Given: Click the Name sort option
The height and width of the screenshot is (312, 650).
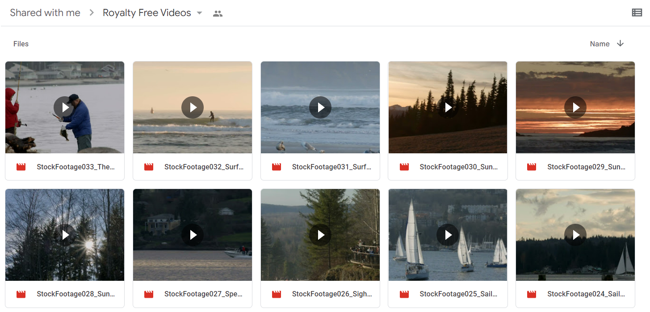Looking at the screenshot, I should [x=600, y=44].
